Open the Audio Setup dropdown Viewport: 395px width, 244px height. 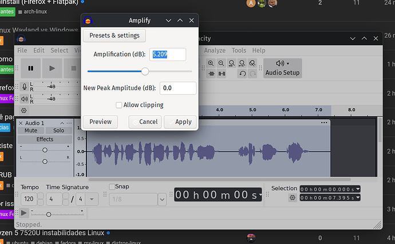click(282, 68)
